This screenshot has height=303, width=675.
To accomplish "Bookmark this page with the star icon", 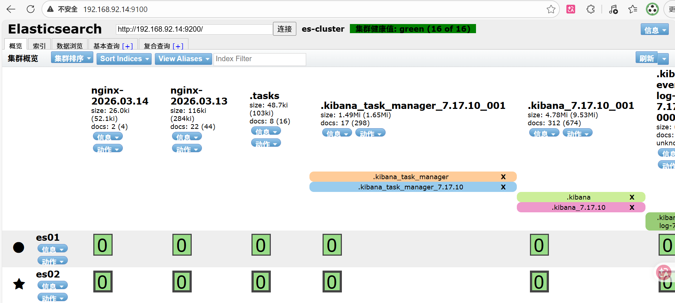I will click(551, 9).
